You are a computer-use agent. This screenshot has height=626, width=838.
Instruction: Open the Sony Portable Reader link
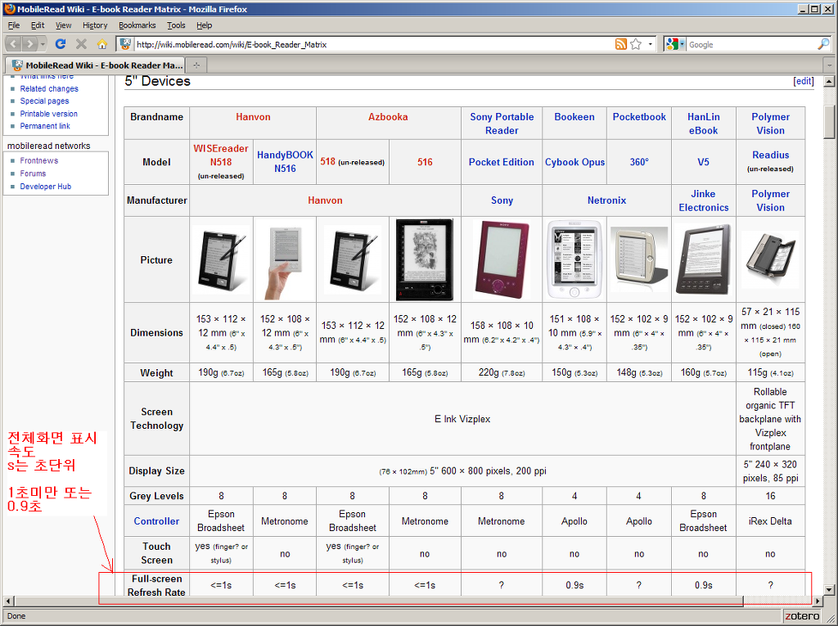pos(502,124)
